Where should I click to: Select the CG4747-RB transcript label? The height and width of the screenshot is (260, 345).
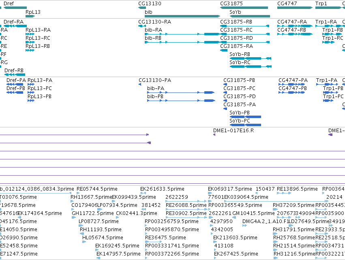[x=291, y=30]
